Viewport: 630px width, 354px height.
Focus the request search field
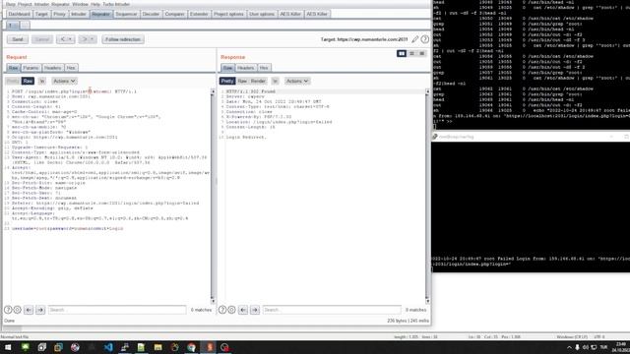pyautogui.click(x=117, y=310)
